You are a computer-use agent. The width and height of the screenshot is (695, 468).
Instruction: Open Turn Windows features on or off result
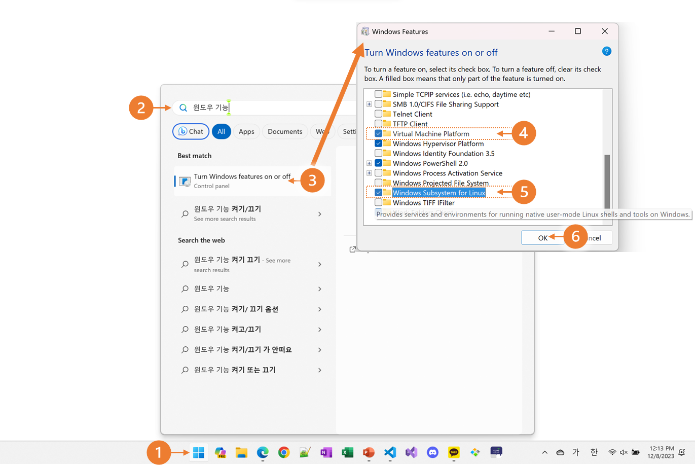pos(252,181)
